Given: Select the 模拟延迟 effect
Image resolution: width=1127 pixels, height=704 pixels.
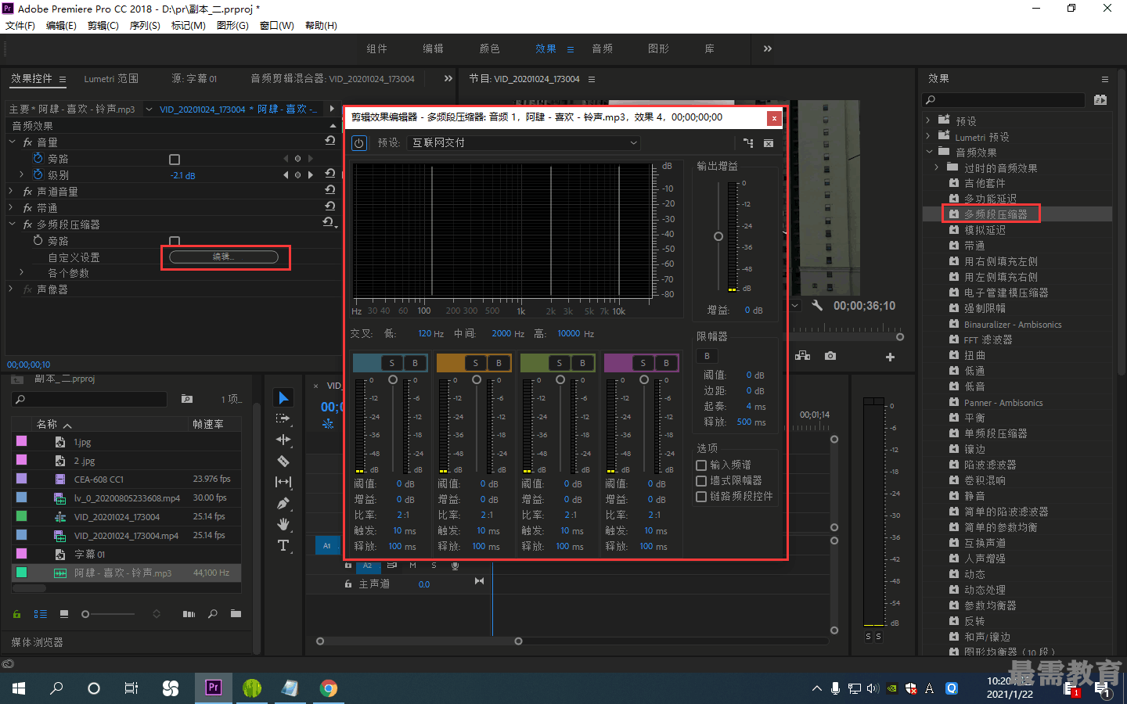Looking at the screenshot, I should (x=985, y=230).
